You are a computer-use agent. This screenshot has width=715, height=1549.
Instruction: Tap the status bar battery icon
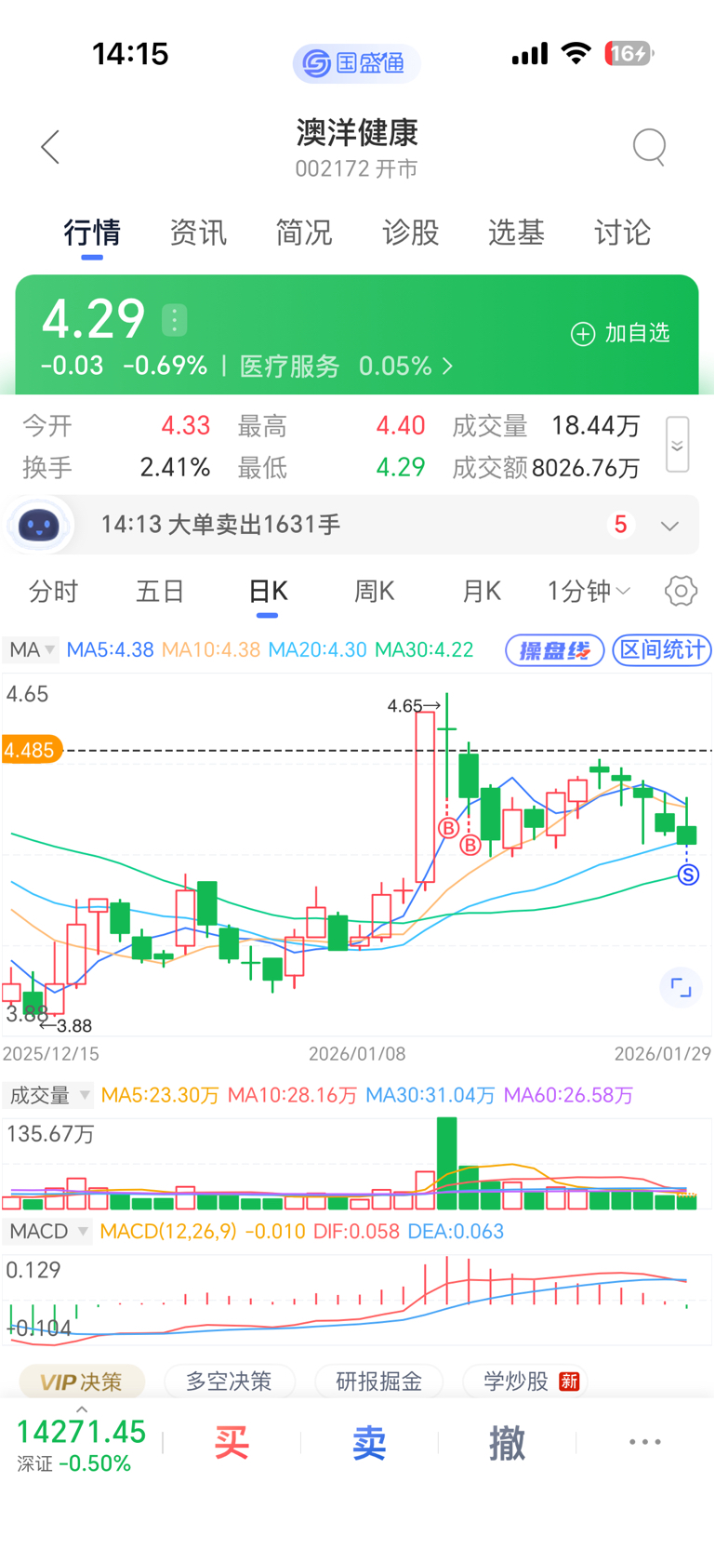629,54
